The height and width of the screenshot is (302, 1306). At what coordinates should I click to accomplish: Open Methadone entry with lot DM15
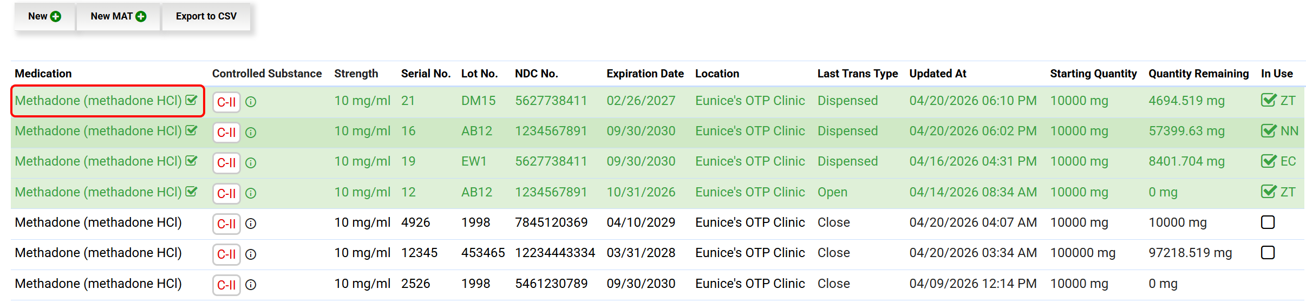(98, 101)
